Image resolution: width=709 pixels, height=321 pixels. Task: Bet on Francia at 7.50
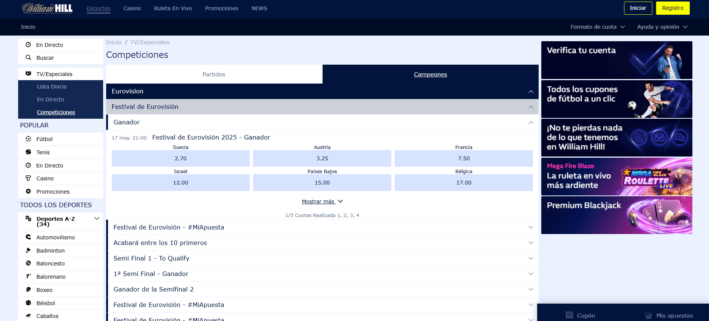[463, 158]
